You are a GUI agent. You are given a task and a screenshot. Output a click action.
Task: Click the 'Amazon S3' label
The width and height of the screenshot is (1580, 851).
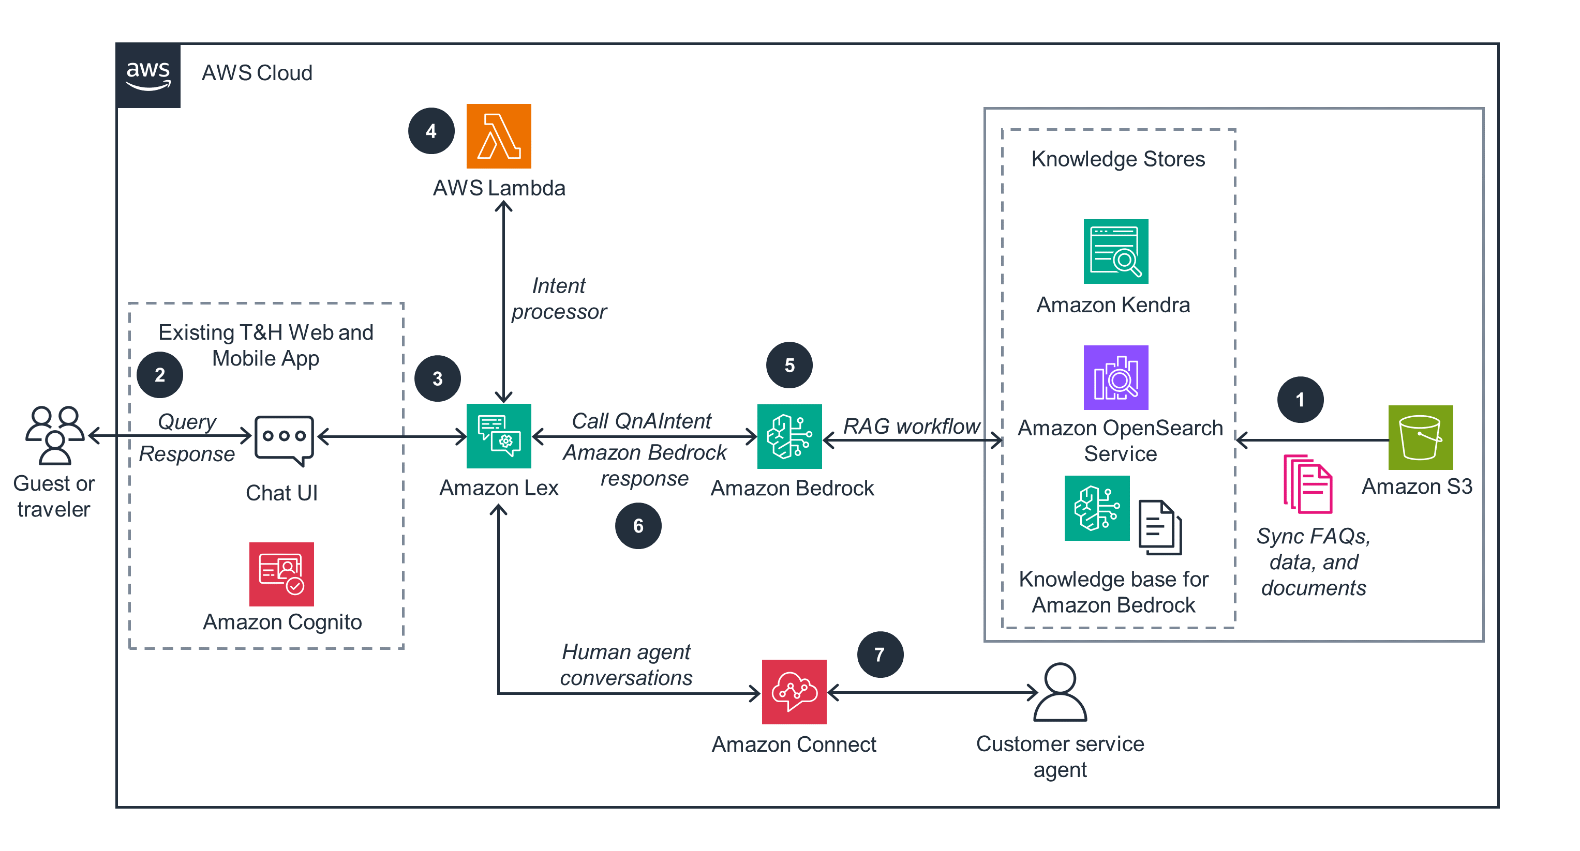coord(1417,486)
